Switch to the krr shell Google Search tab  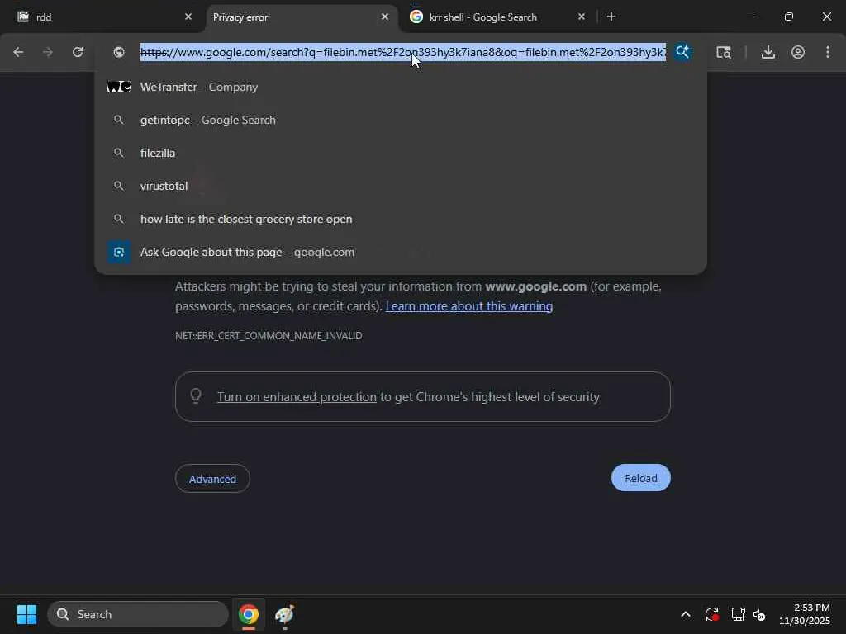click(497, 17)
